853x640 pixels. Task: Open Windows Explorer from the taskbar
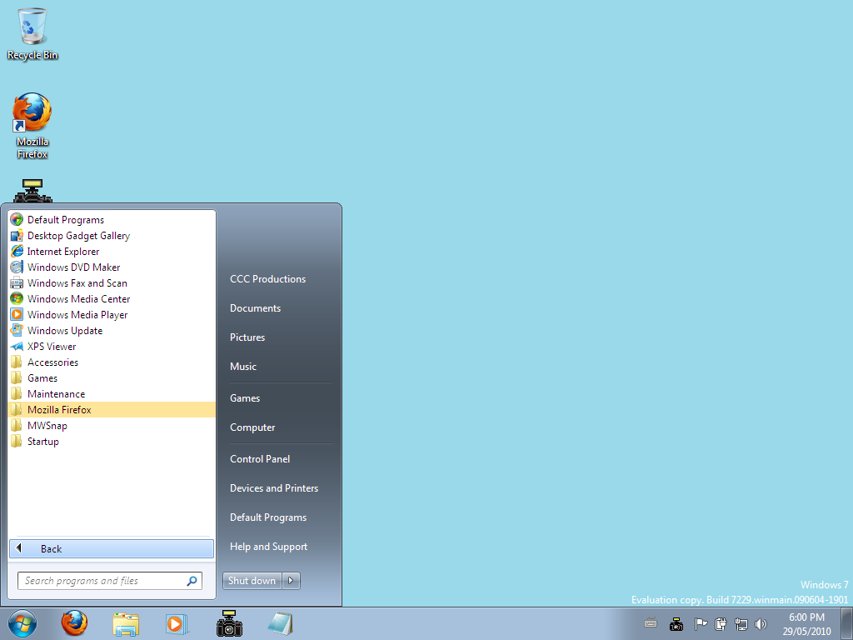(x=126, y=623)
